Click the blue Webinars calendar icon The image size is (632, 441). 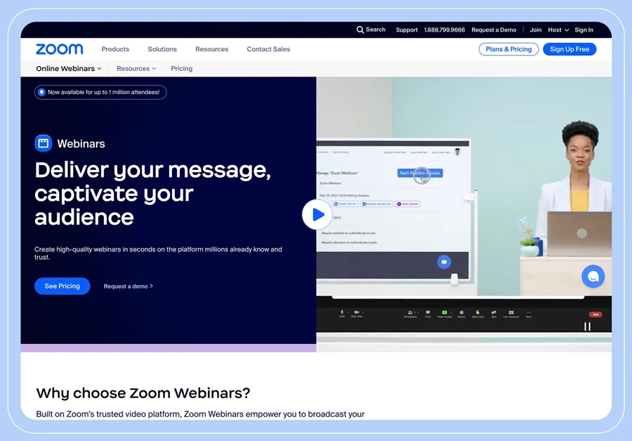click(x=44, y=143)
